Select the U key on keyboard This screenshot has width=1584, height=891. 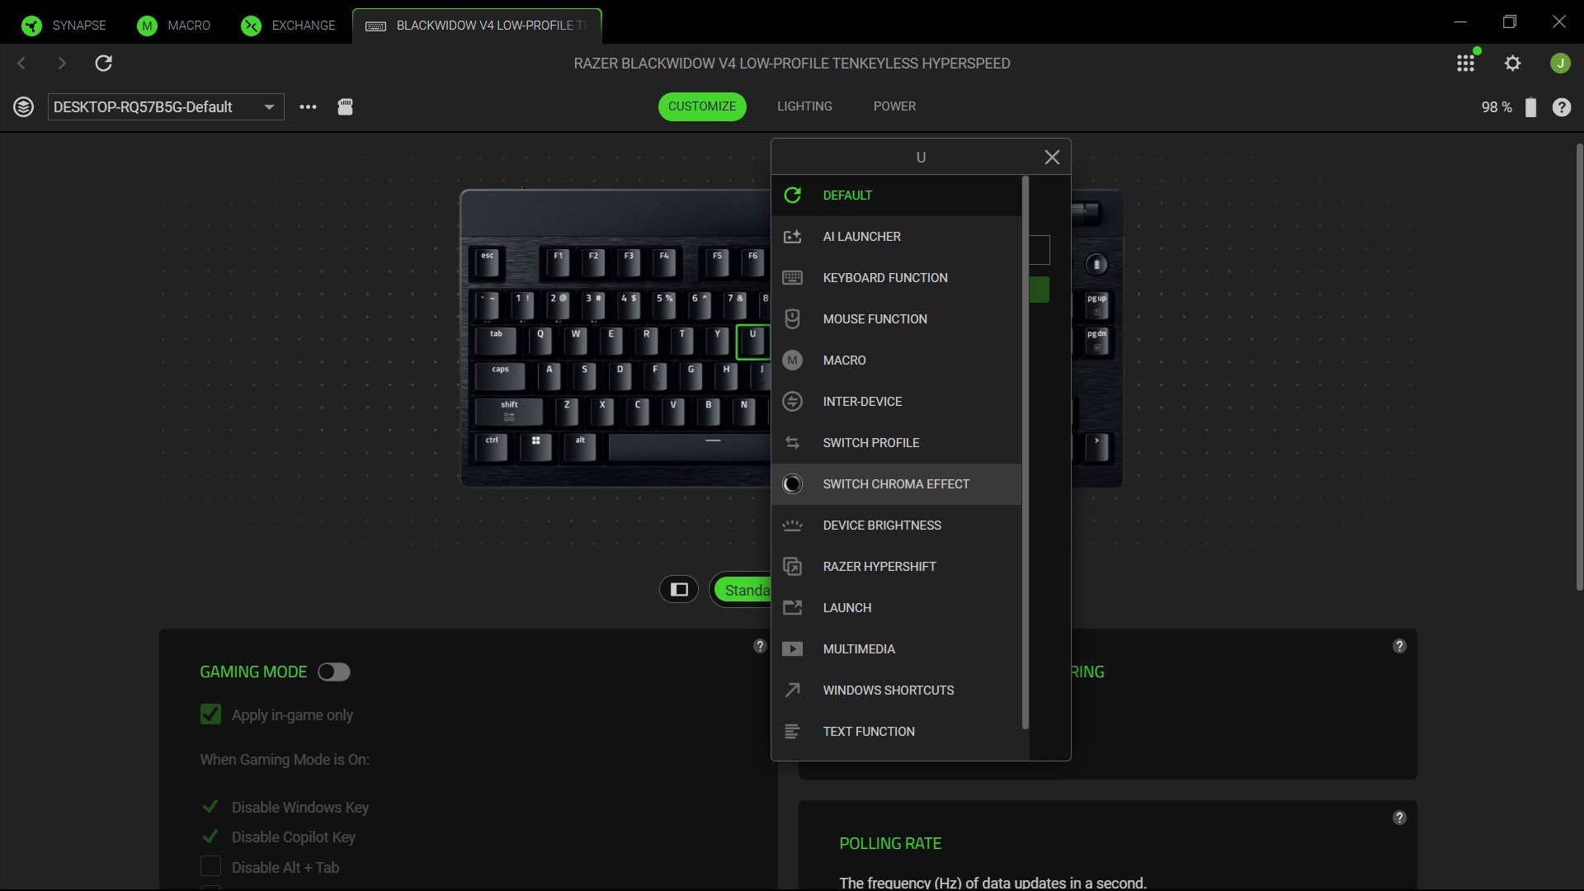coord(752,341)
